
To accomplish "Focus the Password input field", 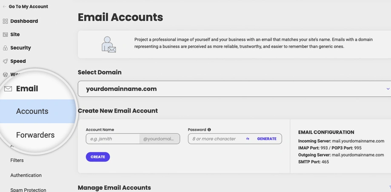I will tap(217, 139).
